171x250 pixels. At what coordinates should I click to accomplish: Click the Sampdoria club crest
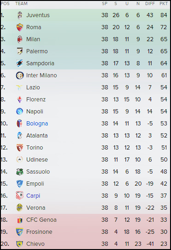pyautogui.click(x=20, y=63)
